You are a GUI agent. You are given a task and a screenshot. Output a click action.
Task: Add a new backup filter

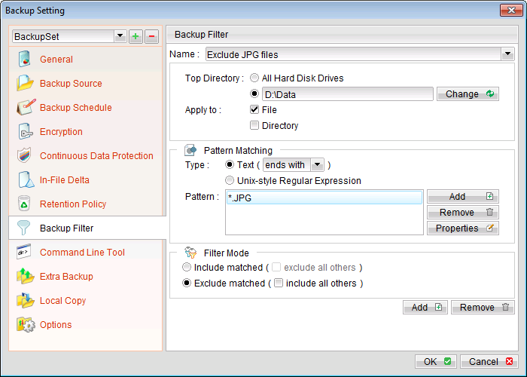pyautogui.click(x=425, y=308)
